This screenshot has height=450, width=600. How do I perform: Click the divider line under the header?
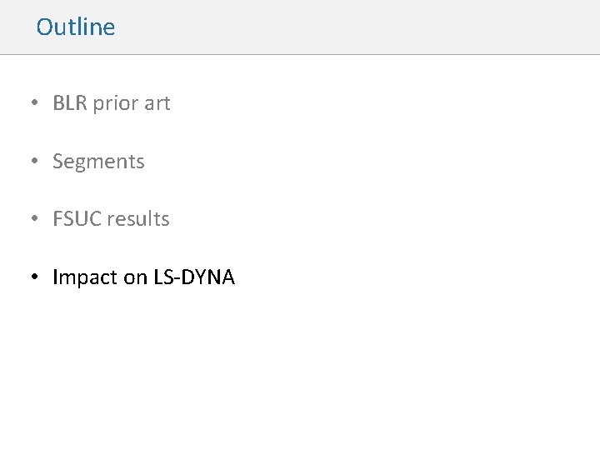click(x=300, y=55)
